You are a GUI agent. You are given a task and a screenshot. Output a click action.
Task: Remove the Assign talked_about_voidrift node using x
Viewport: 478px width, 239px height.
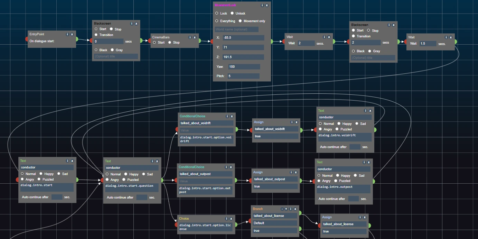click(x=297, y=122)
